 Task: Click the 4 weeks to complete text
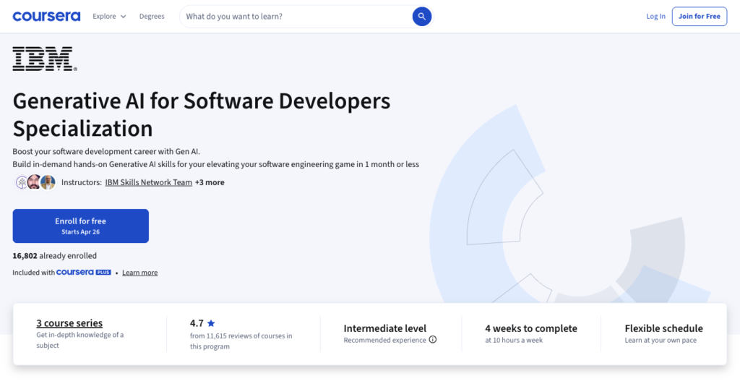pos(531,328)
